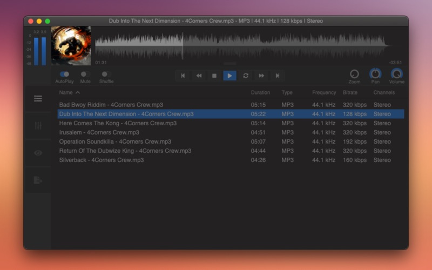Click duration 04:26 of Silverback
This screenshot has height=270, width=432.
(x=258, y=160)
